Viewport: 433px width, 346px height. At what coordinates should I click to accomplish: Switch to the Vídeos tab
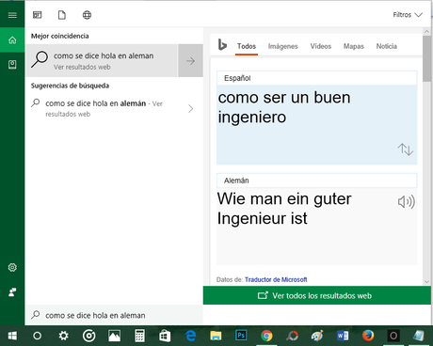click(321, 46)
